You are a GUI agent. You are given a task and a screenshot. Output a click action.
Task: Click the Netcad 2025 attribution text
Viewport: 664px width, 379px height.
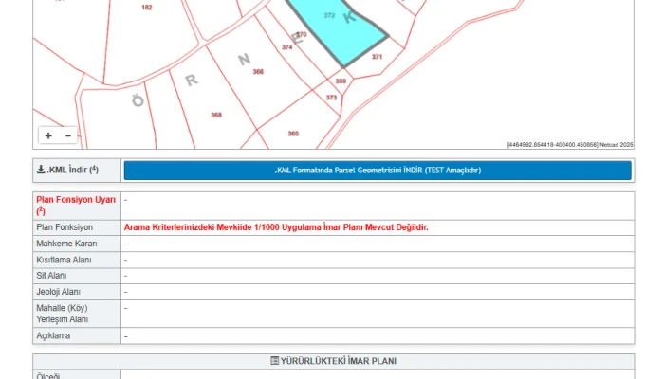[x=616, y=144]
